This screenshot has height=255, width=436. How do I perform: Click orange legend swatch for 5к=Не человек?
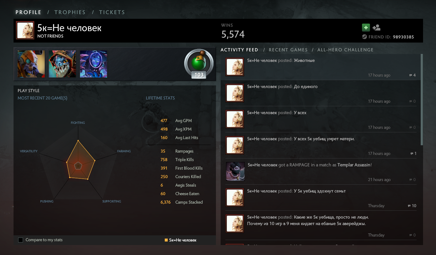[x=166, y=240]
